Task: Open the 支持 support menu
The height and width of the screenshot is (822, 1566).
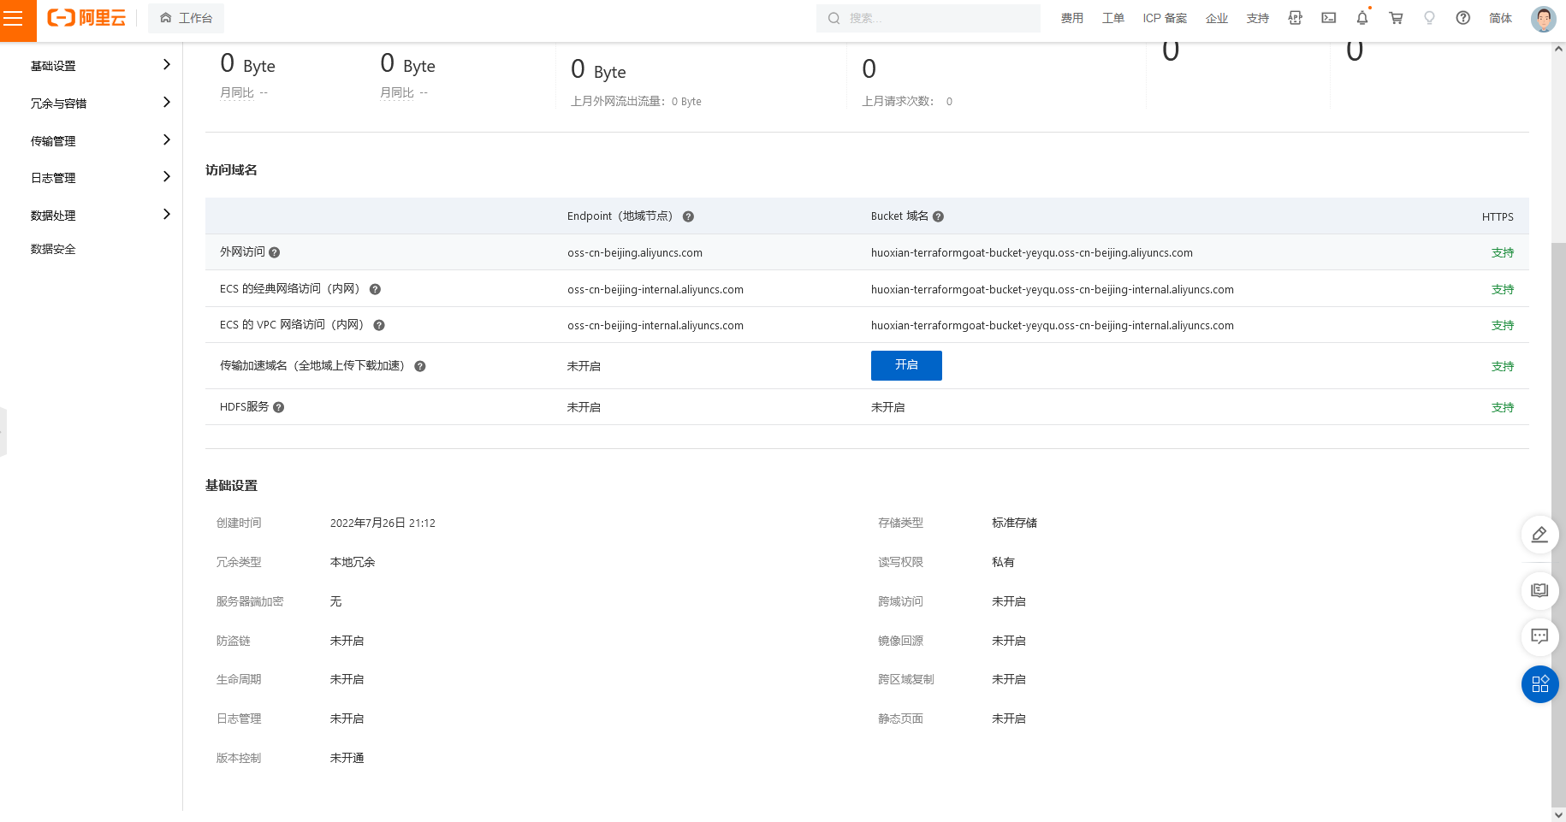Action: click(1257, 18)
